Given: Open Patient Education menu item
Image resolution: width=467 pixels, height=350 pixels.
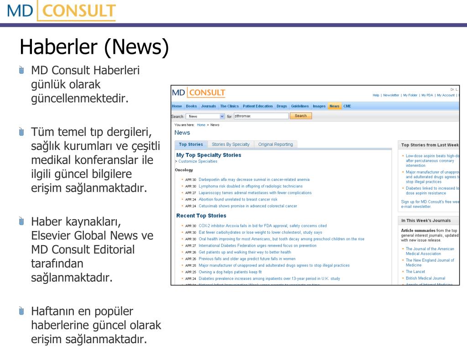Looking at the screenshot, I should click(258, 106).
